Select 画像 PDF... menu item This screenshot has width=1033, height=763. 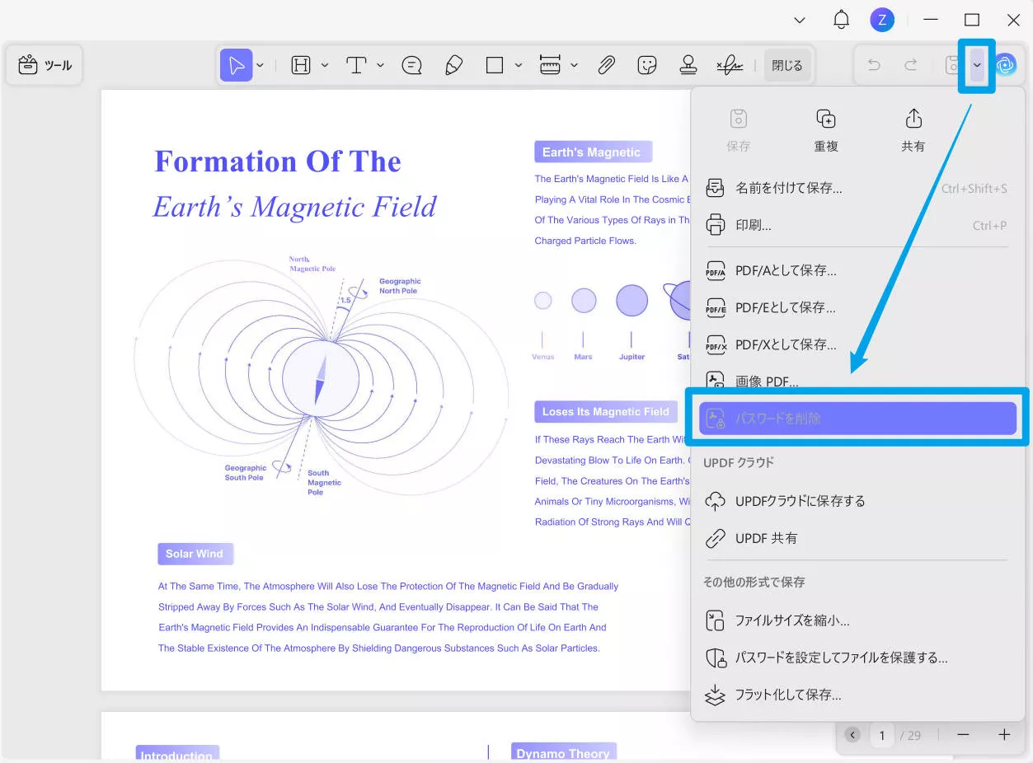click(x=856, y=381)
